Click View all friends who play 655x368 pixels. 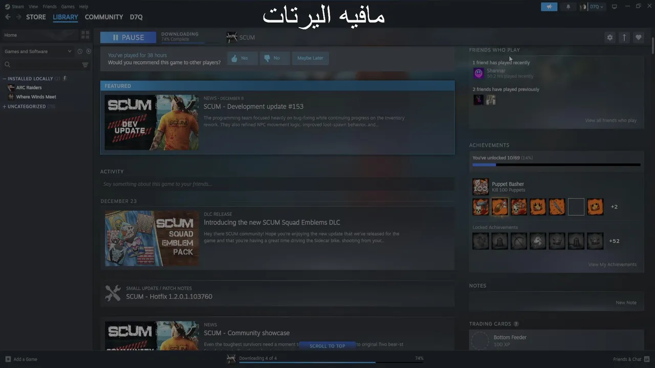(610, 121)
